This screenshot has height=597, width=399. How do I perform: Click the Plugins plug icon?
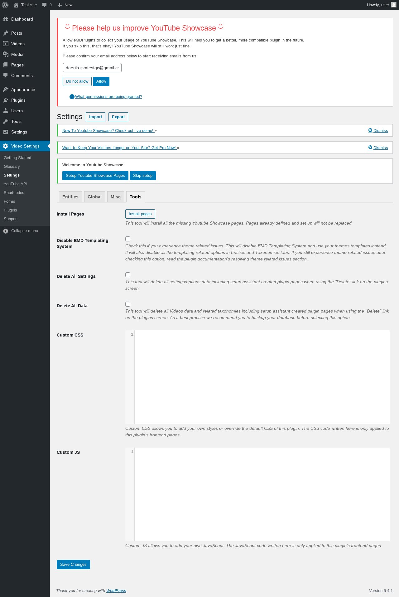(x=6, y=100)
